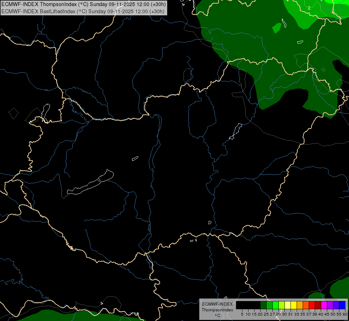Click the legend tick value '60'
The image size is (349, 321).
(345, 314)
